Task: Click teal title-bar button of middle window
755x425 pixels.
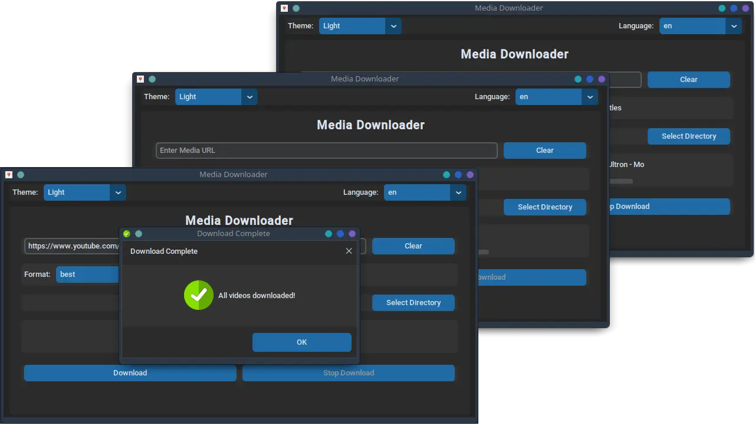Action: click(x=578, y=79)
